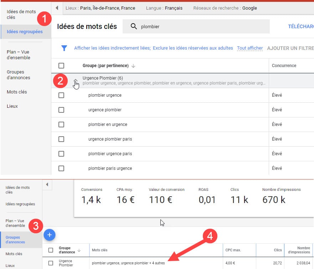Click AJOUTER UN FILTRE button

(290, 48)
